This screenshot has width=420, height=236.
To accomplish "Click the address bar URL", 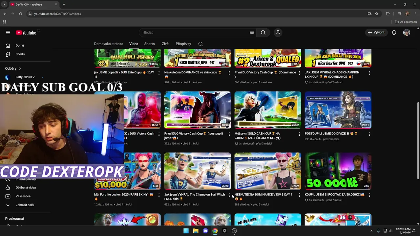I will [58, 14].
